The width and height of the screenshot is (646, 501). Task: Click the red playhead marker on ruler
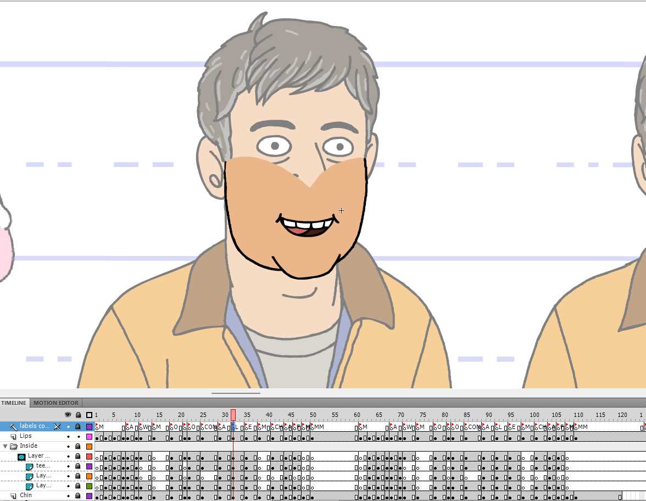coord(233,415)
